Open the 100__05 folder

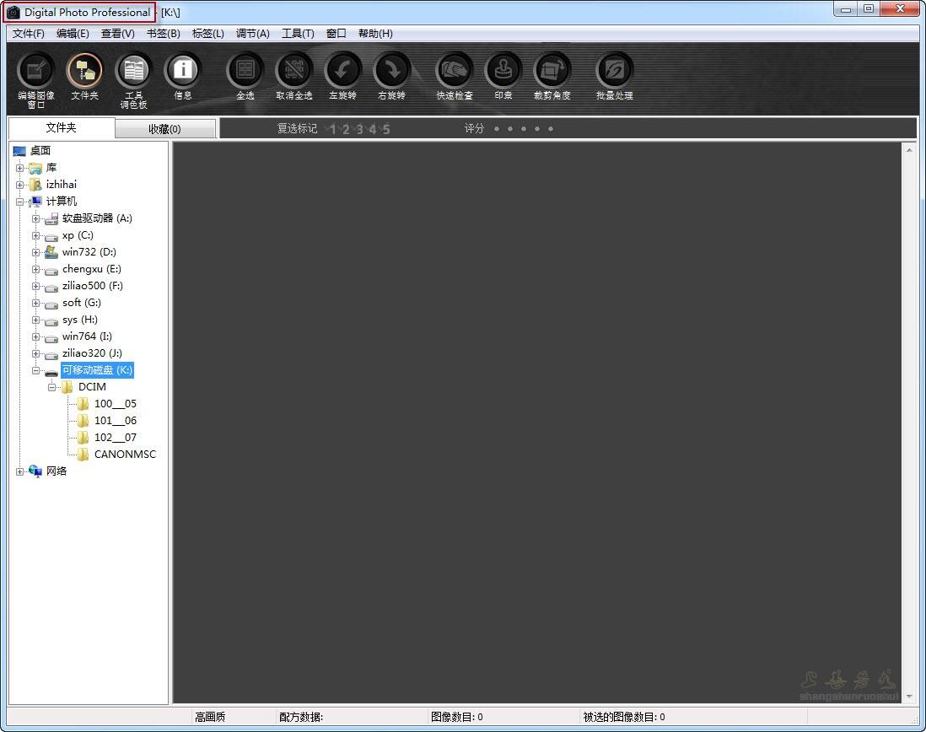coord(116,404)
